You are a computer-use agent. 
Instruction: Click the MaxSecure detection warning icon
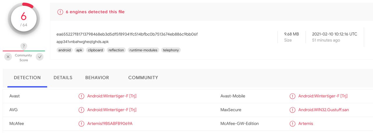tap(292, 110)
